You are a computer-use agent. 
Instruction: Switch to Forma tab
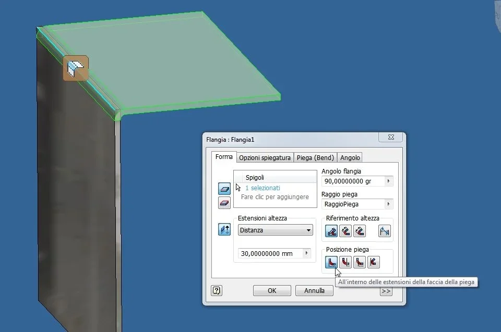pyautogui.click(x=224, y=157)
